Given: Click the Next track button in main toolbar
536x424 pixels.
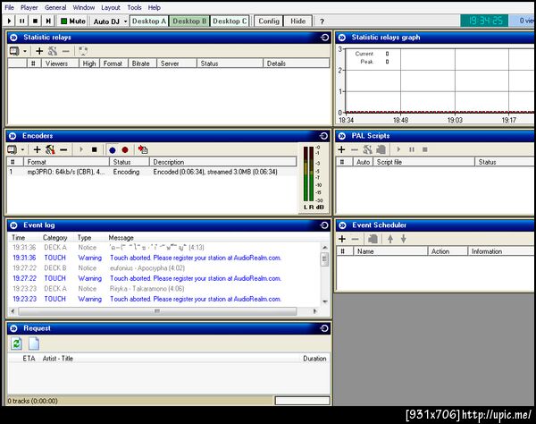Looking at the screenshot, I should (48, 21).
